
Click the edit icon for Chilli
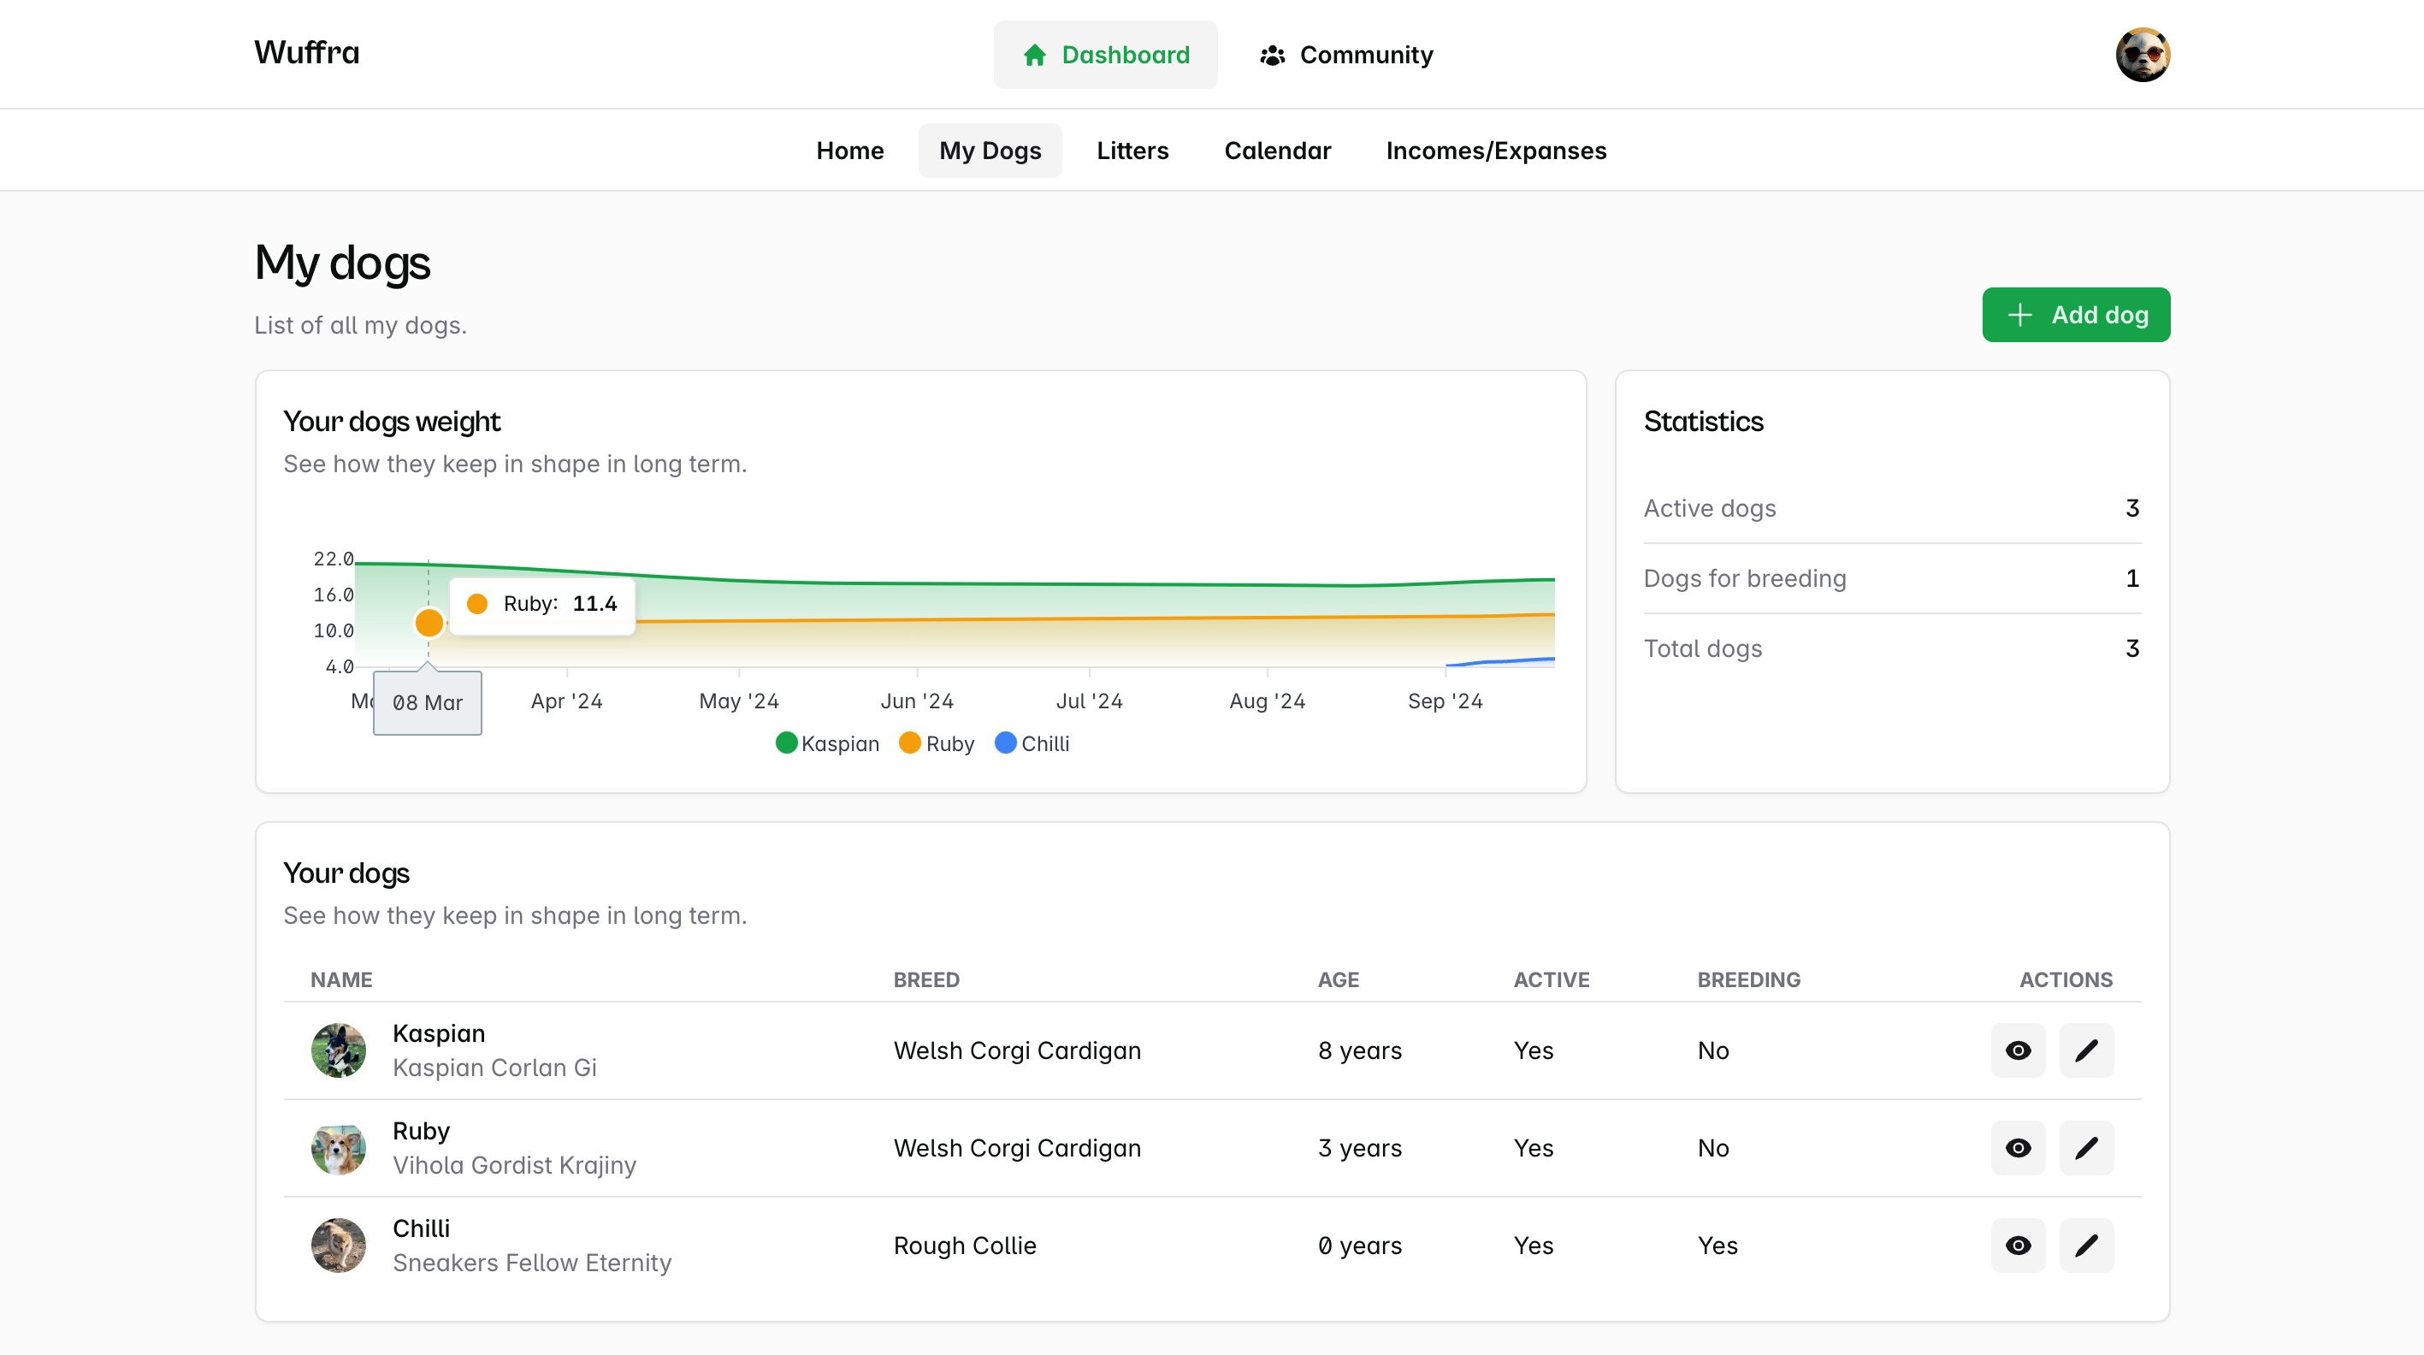pyautogui.click(x=2084, y=1246)
